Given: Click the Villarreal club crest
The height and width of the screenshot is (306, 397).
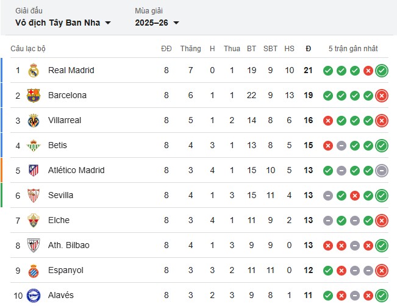Looking at the screenshot, I should click(x=34, y=121).
